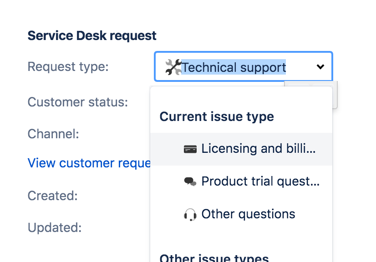Click the wrench icon in Request type field
Viewport: 376px width, 262px height.
[173, 67]
